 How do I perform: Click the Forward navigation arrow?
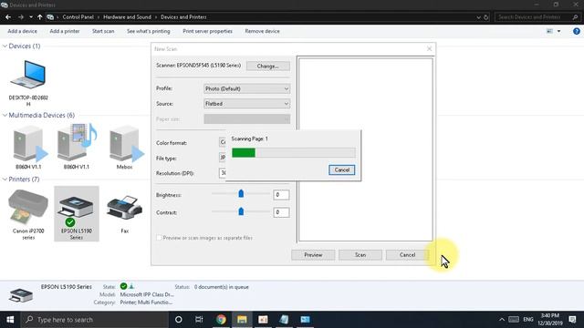tap(21, 17)
